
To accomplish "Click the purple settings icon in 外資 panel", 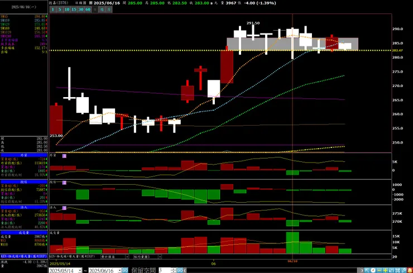I will (64, 156).
